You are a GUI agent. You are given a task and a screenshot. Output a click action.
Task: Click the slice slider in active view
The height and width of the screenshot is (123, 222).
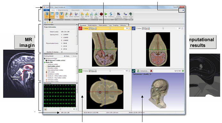pyautogui.click(x=110, y=28)
